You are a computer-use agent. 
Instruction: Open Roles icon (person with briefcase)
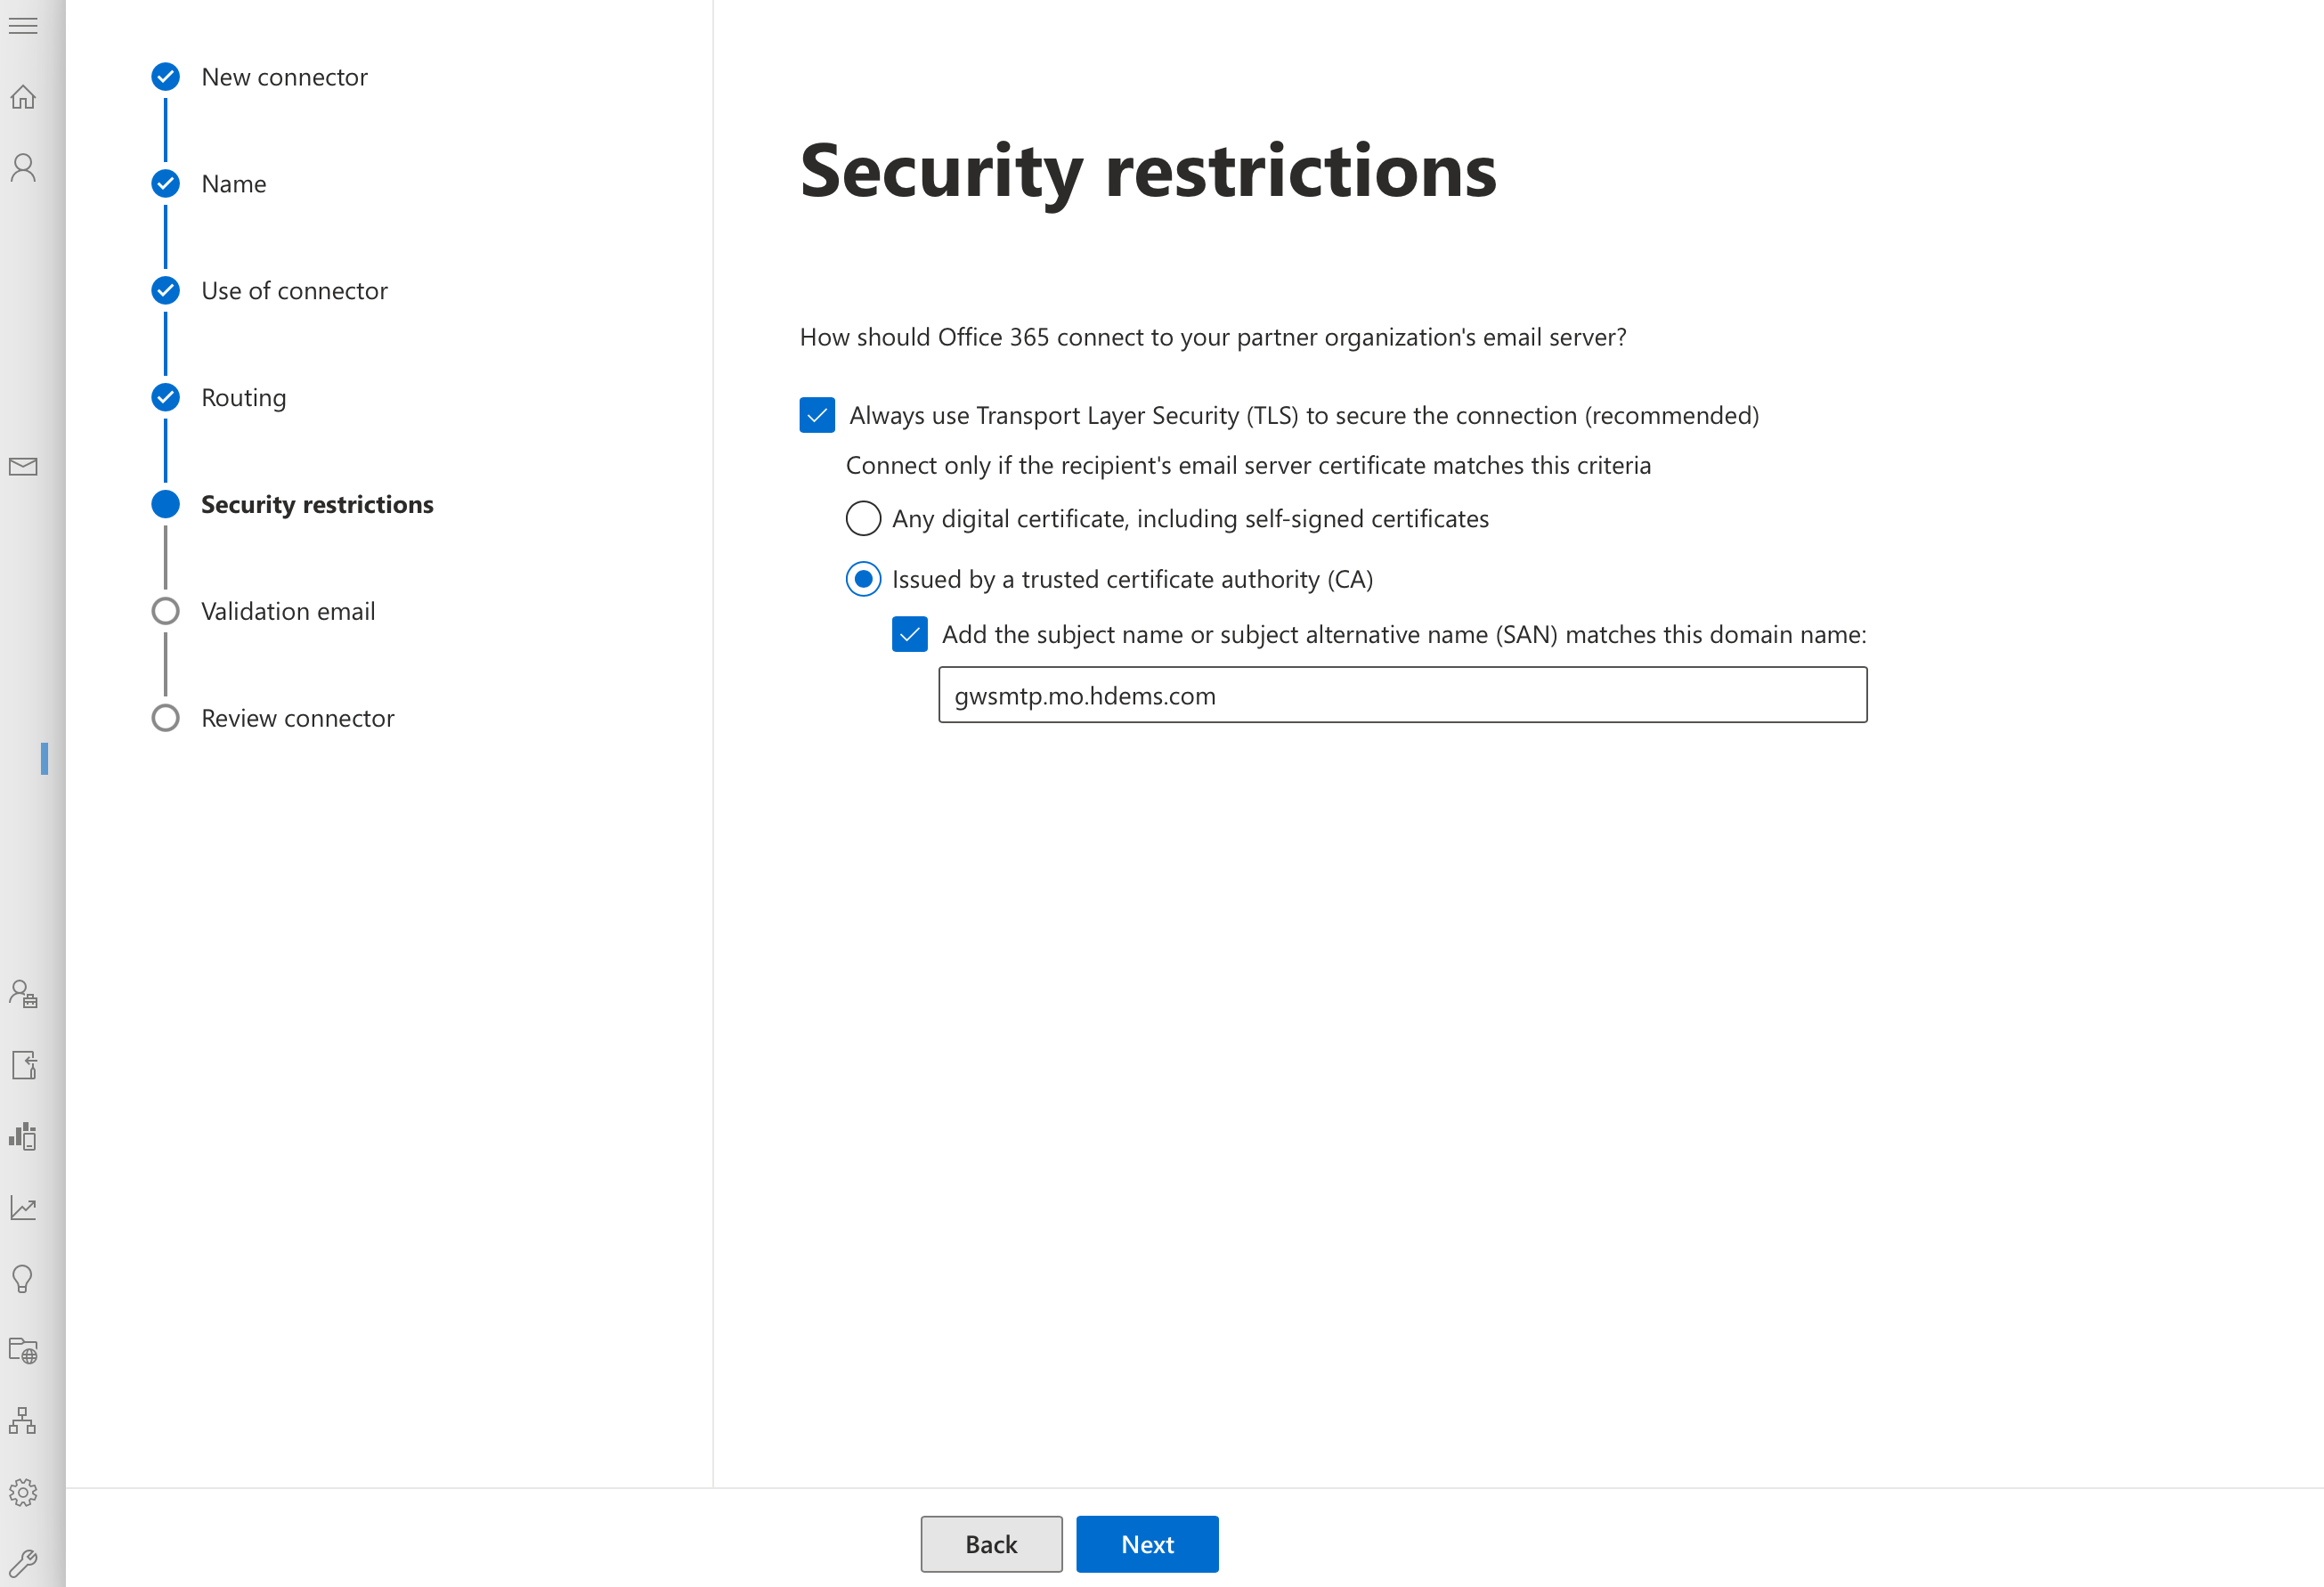click(x=23, y=994)
